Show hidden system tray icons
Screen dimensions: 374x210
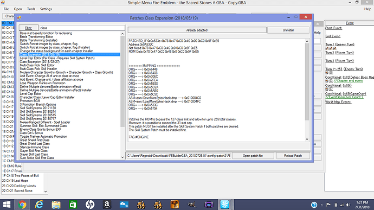(x=322, y=205)
